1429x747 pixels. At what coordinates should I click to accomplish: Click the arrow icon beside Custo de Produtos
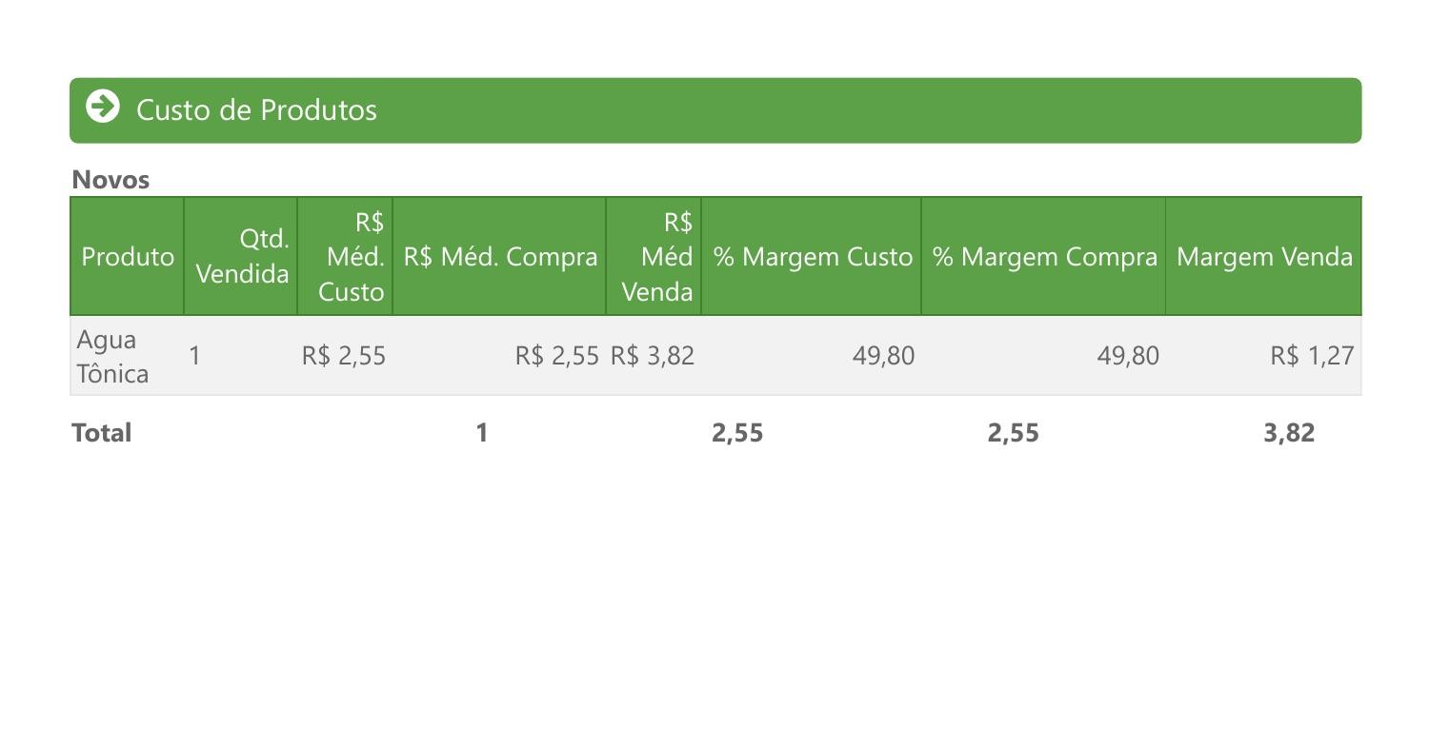click(x=103, y=107)
